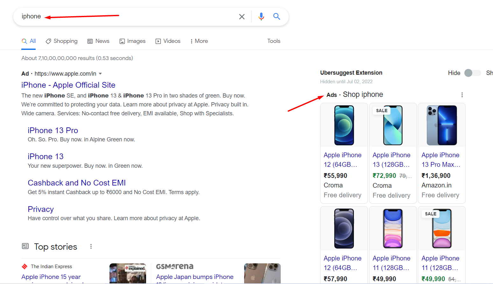This screenshot has height=284, width=493.
Task: Click the ₹72,990 sale price
Action: (x=384, y=176)
